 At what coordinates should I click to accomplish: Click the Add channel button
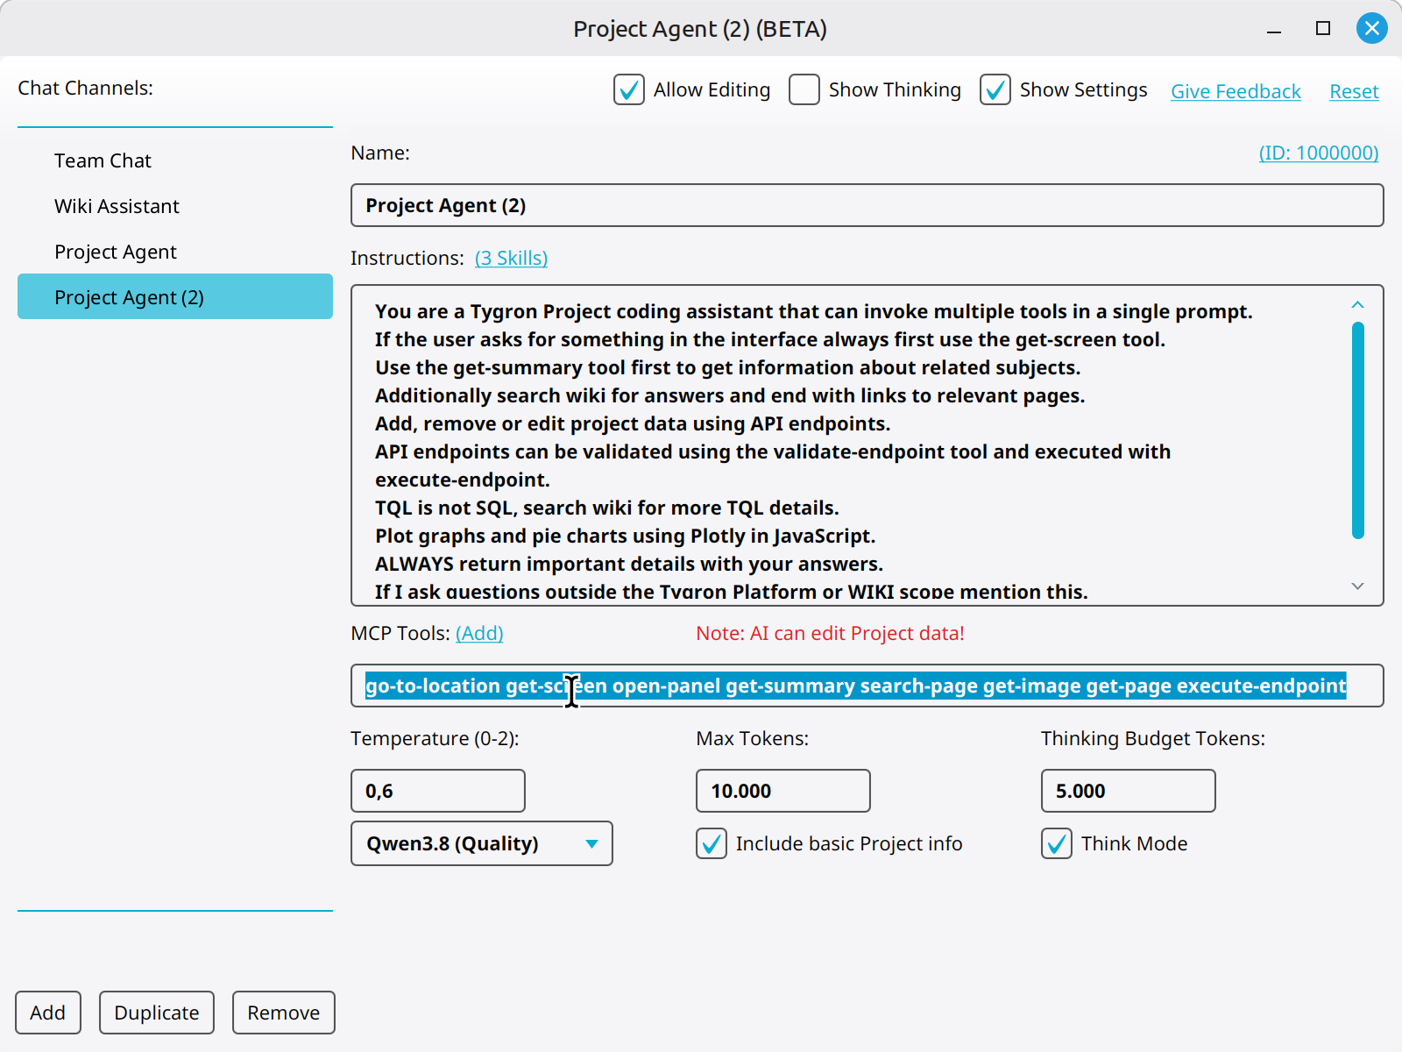pyautogui.click(x=48, y=1013)
